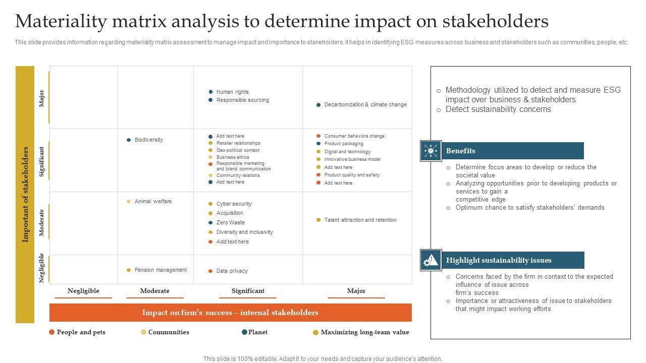Select Innovative business model item

click(352, 159)
